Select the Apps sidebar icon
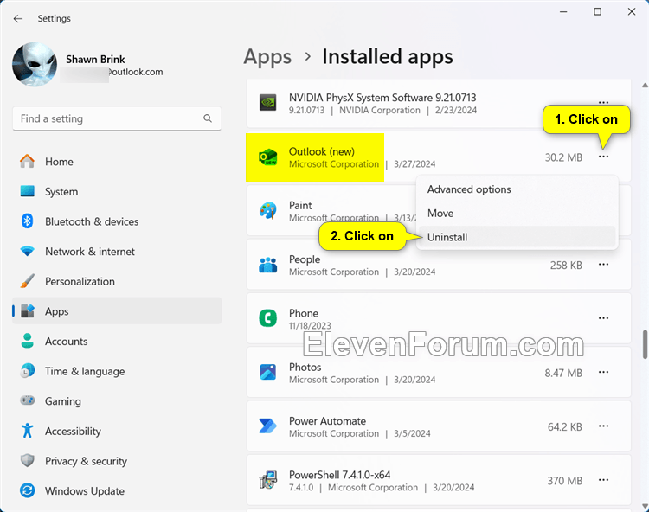Image resolution: width=649 pixels, height=512 pixels. [28, 311]
